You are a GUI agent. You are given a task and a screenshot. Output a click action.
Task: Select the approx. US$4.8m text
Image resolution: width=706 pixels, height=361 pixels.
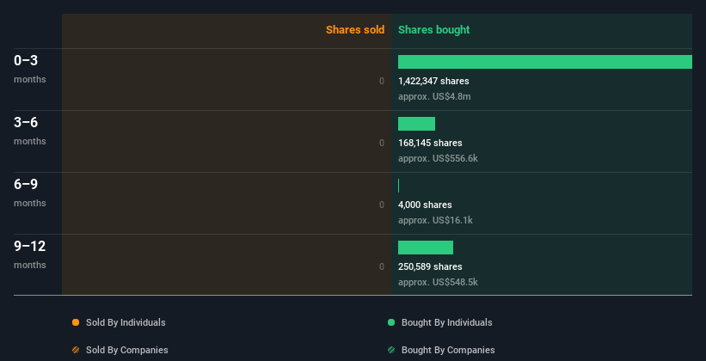[x=434, y=96]
